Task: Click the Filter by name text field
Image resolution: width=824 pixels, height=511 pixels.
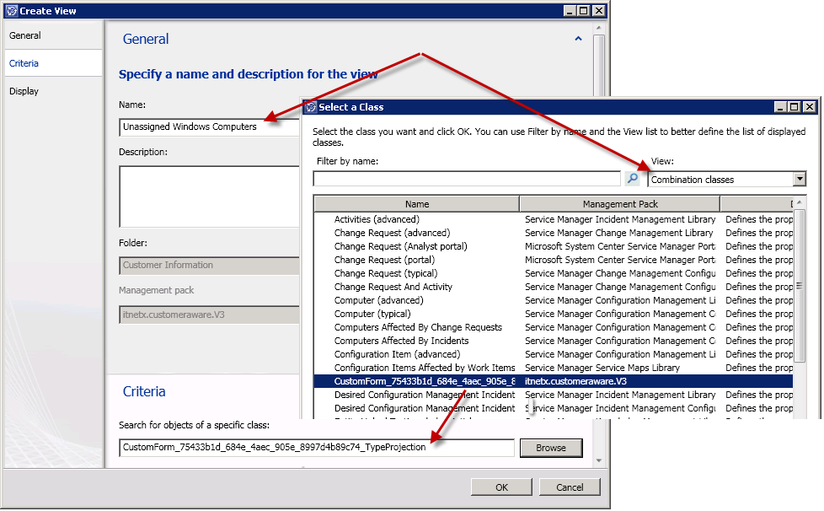Action: coord(467,179)
